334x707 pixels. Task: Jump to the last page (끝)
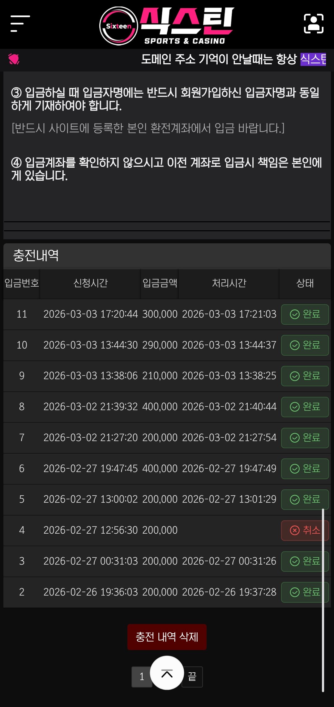click(x=192, y=677)
